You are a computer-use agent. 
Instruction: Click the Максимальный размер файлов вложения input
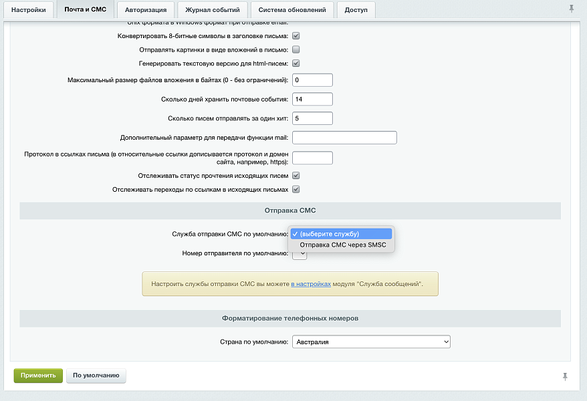click(312, 79)
